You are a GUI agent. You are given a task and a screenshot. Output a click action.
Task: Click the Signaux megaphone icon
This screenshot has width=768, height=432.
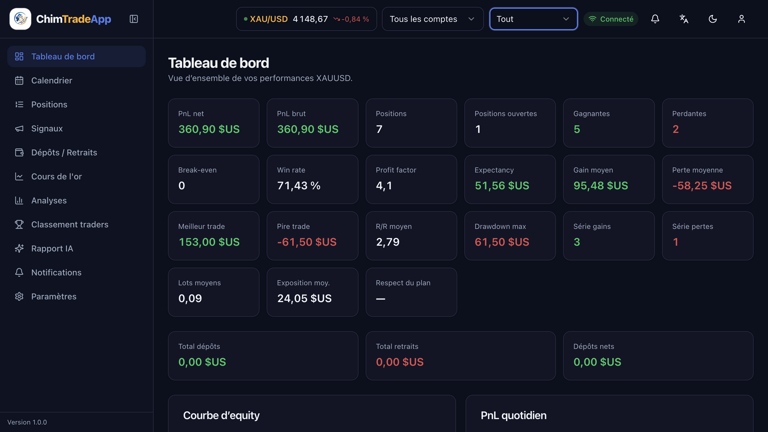(19, 129)
